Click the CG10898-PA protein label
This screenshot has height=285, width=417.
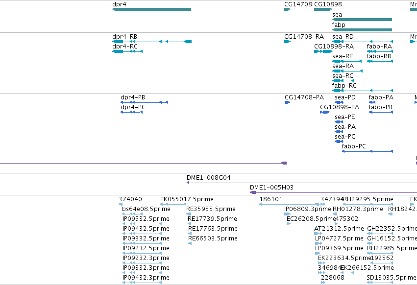tap(340, 107)
